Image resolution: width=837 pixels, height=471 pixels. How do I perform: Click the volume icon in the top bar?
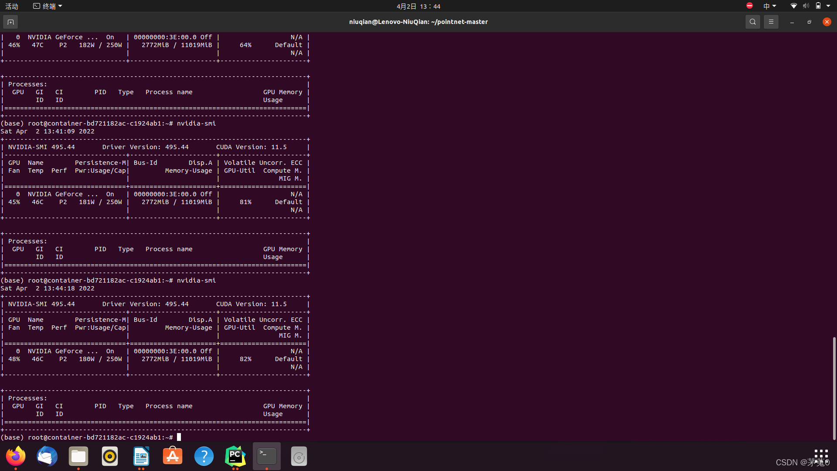pyautogui.click(x=806, y=6)
